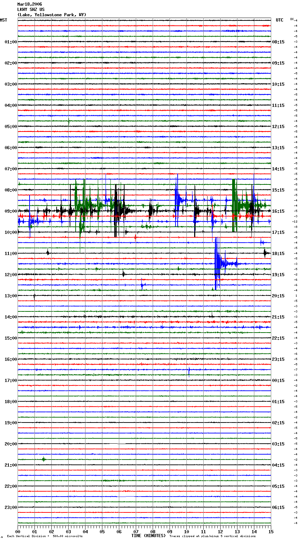Click minute 05 on the bottom time axis
The height and width of the screenshot is (541, 299).
[x=102, y=531]
